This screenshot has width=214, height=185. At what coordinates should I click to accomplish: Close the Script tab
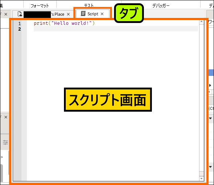(102, 14)
